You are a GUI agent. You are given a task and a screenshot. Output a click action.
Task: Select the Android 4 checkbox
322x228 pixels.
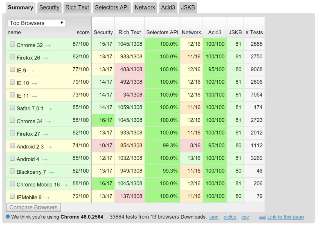coord(12,158)
